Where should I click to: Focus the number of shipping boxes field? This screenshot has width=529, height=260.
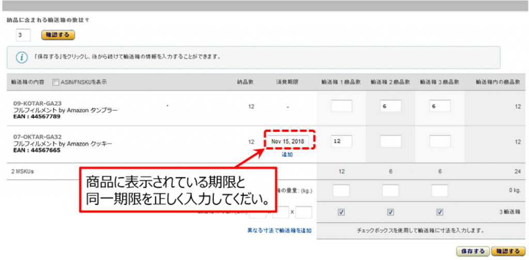click(23, 35)
